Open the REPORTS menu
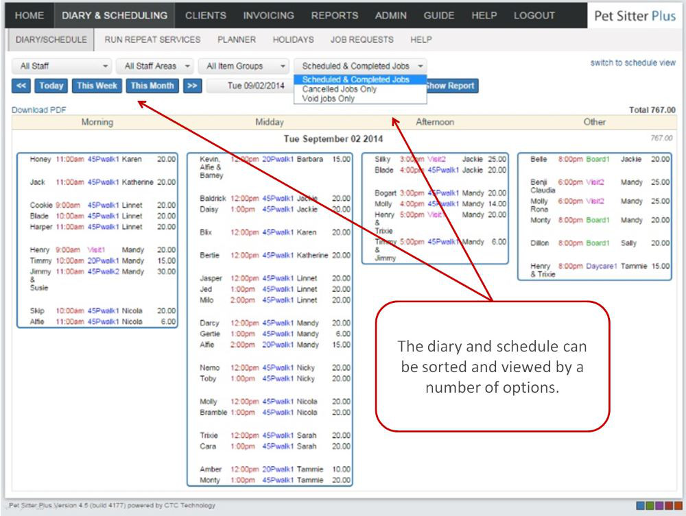Screen dimensions: 686x516 [x=335, y=15]
